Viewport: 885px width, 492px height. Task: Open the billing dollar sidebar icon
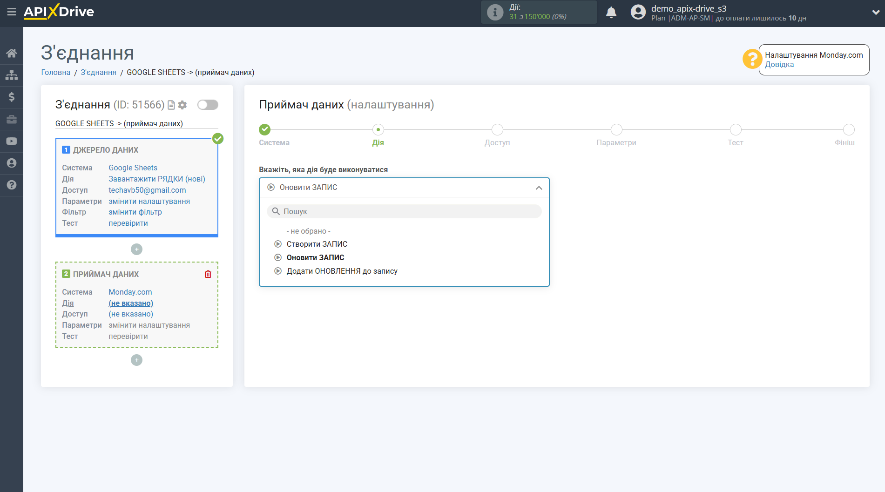(12, 97)
